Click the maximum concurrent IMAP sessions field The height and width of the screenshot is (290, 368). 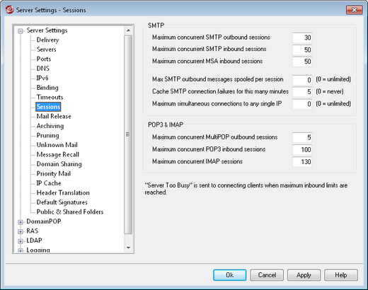point(302,162)
